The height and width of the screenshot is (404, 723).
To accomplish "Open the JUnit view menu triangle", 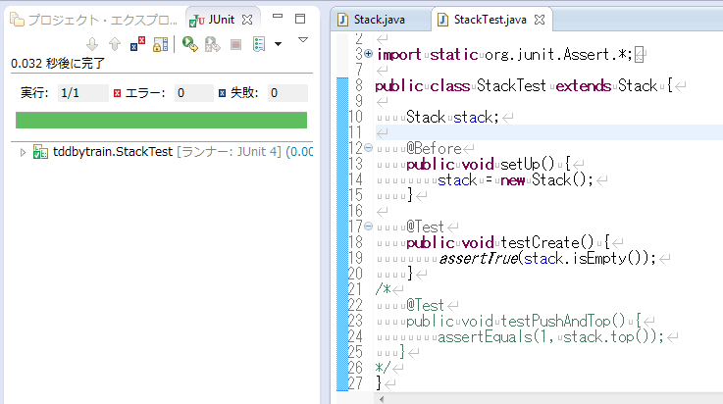I will 303,40.
